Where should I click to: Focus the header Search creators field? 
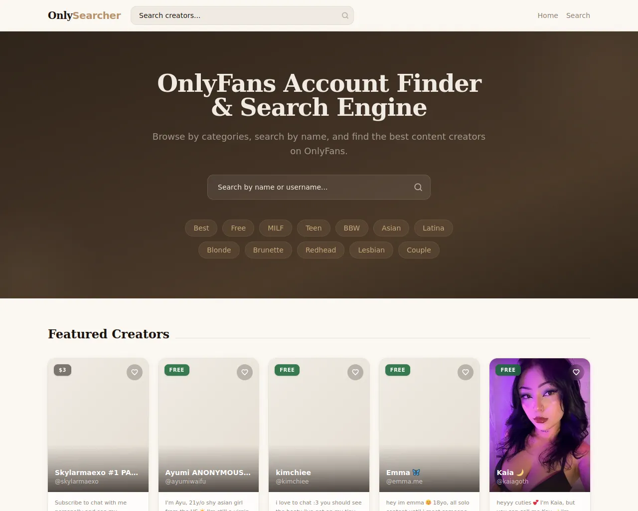pyautogui.click(x=242, y=15)
